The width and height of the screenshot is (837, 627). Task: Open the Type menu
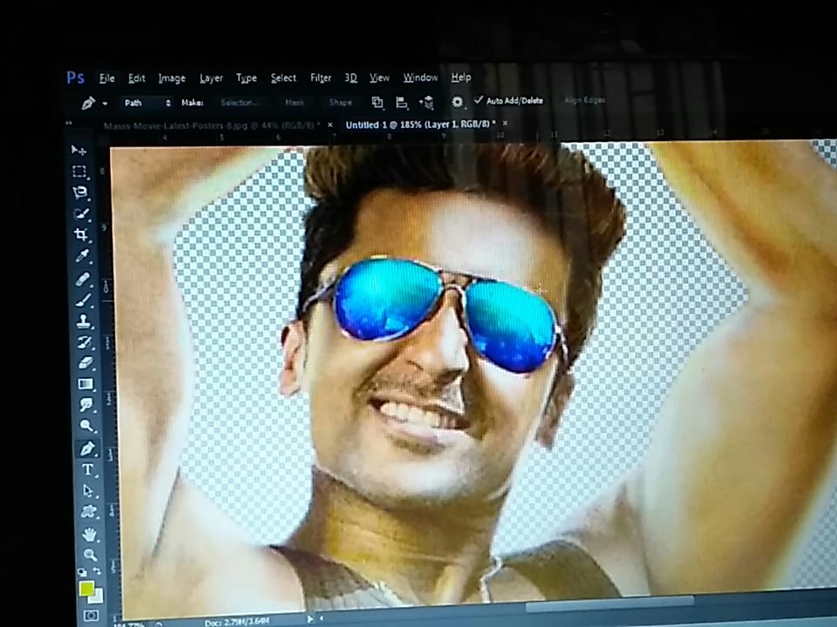click(x=246, y=78)
